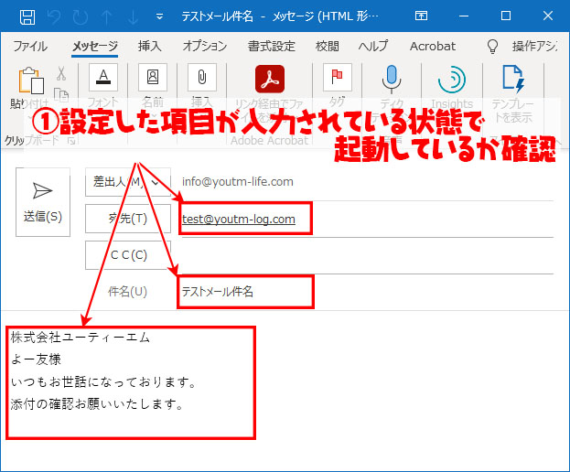Click the View Templates (テンプレートを表示) icon
Screen dimensions: 570x472
(x=513, y=79)
